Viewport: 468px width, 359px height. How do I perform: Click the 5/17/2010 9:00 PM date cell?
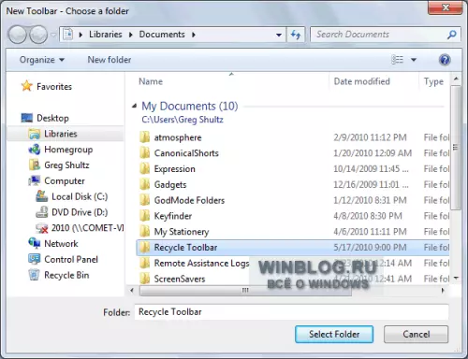point(370,248)
